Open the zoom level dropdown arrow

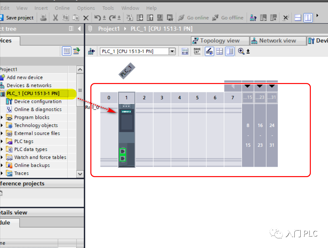pos(248,51)
